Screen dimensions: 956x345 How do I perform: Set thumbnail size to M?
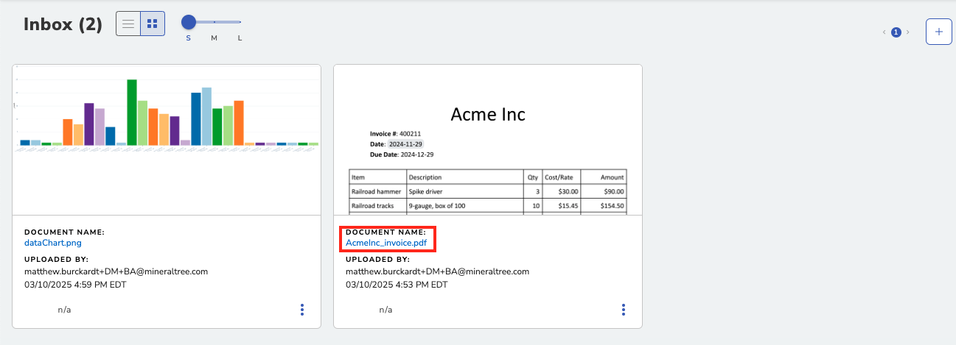click(214, 38)
